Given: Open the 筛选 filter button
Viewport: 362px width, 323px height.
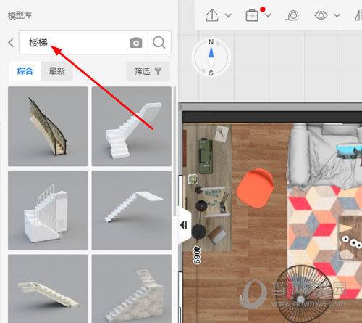Looking at the screenshot, I should (148, 71).
